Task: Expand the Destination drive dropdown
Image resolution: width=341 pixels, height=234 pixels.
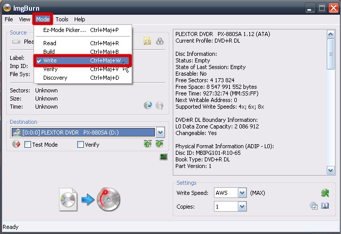Action: pos(161,132)
